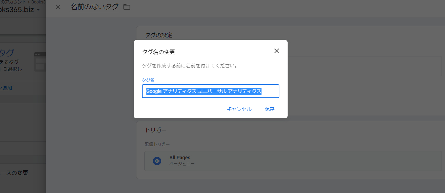Click the 配信トリガー label
Image resolution: width=445 pixels, height=193 pixels.
(157, 144)
